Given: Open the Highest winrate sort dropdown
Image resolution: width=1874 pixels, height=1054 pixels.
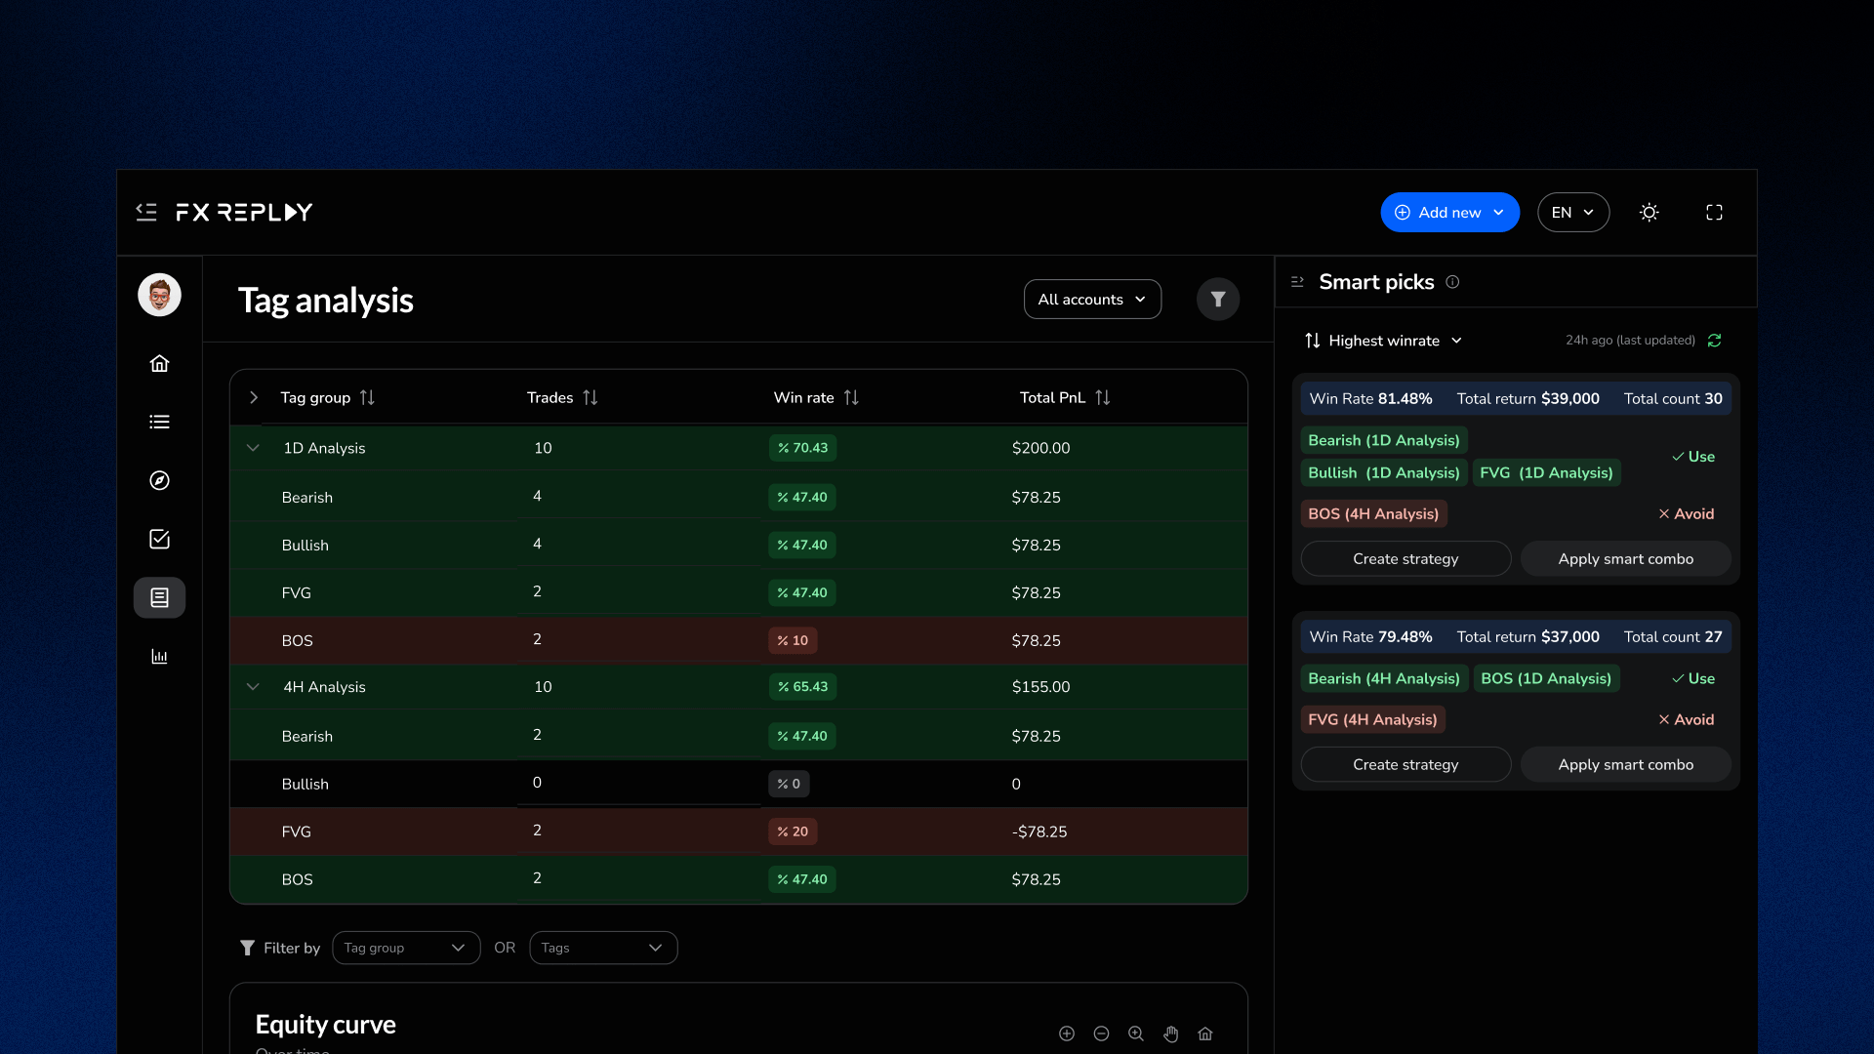Looking at the screenshot, I should pyautogui.click(x=1383, y=341).
